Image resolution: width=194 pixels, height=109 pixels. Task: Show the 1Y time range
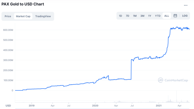coord(150,16)
